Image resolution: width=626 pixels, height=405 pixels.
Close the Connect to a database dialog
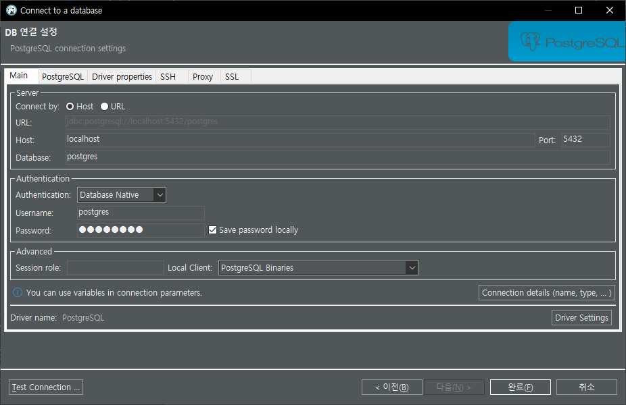point(610,10)
